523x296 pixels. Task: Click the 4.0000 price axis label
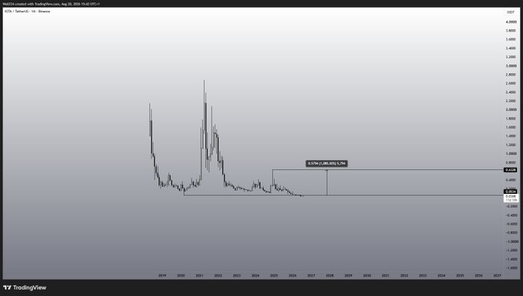click(x=511, y=22)
